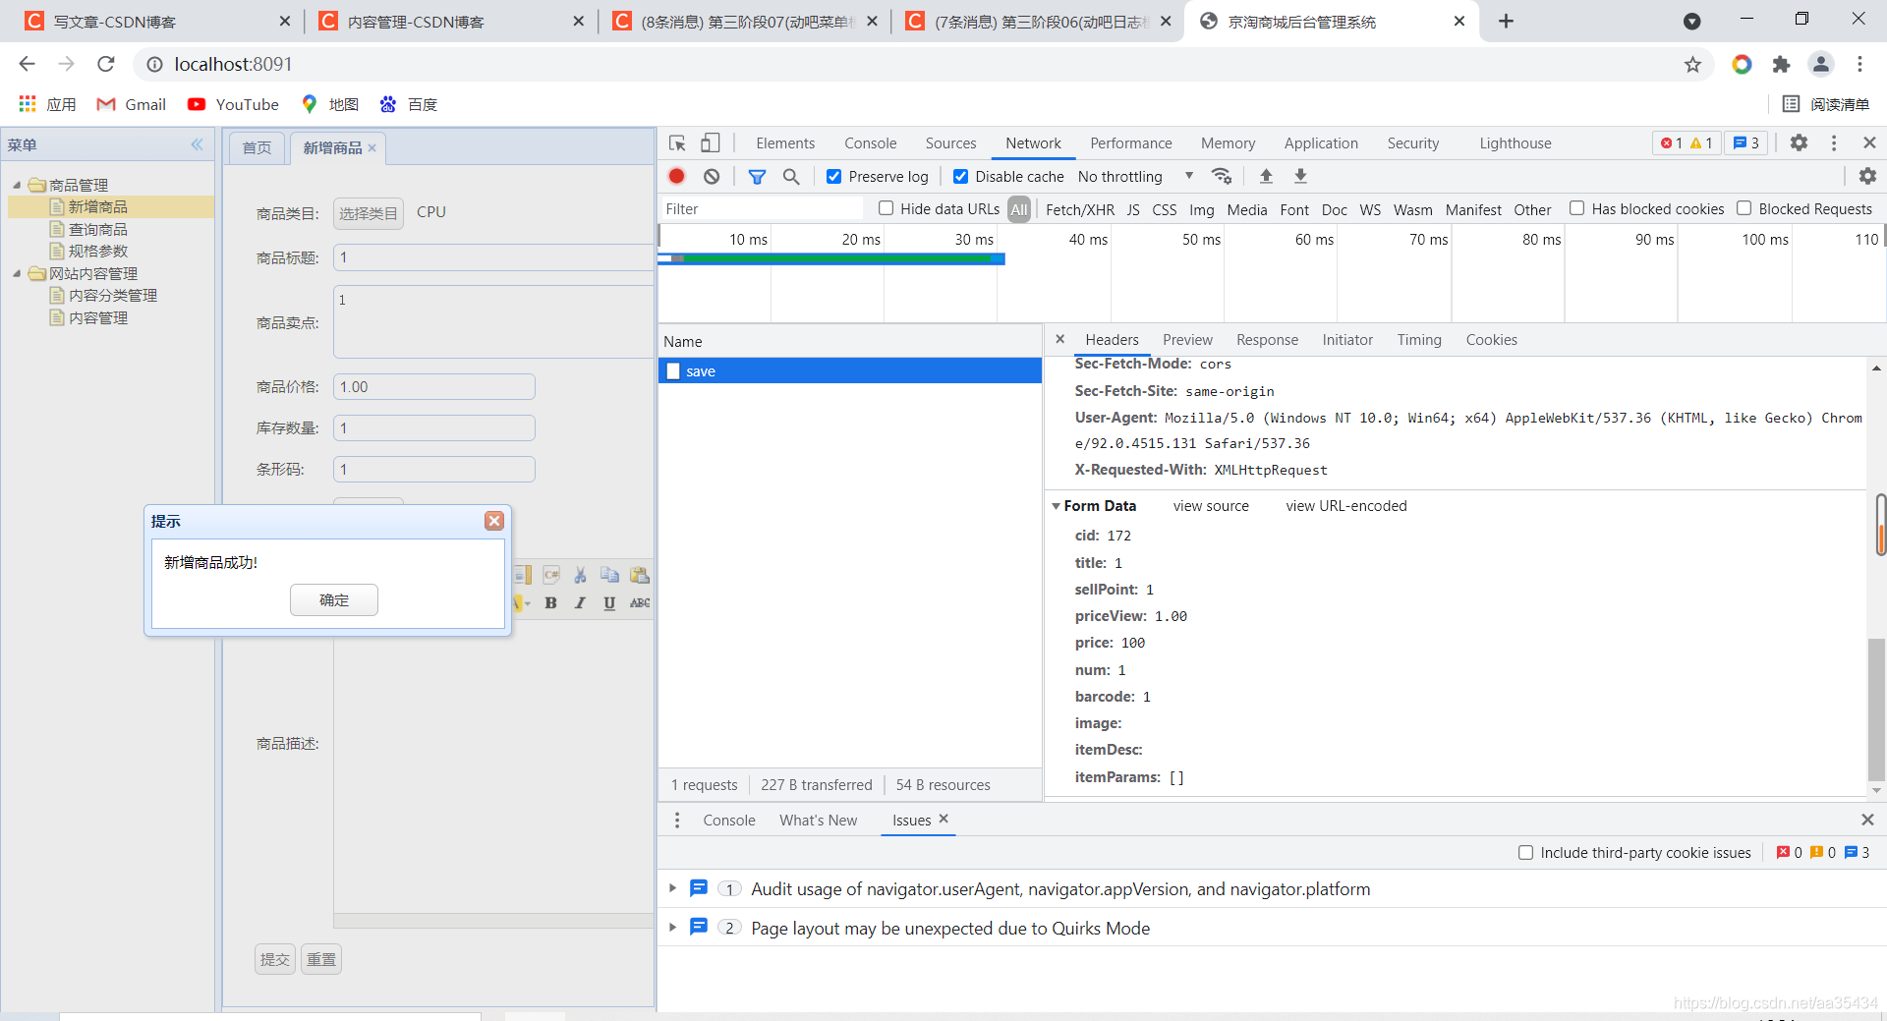Enable Include third-party cookie issues
The width and height of the screenshot is (1887, 1021).
1525,853
